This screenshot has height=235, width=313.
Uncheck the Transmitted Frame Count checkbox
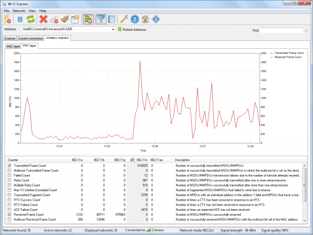pyautogui.click(x=9, y=166)
